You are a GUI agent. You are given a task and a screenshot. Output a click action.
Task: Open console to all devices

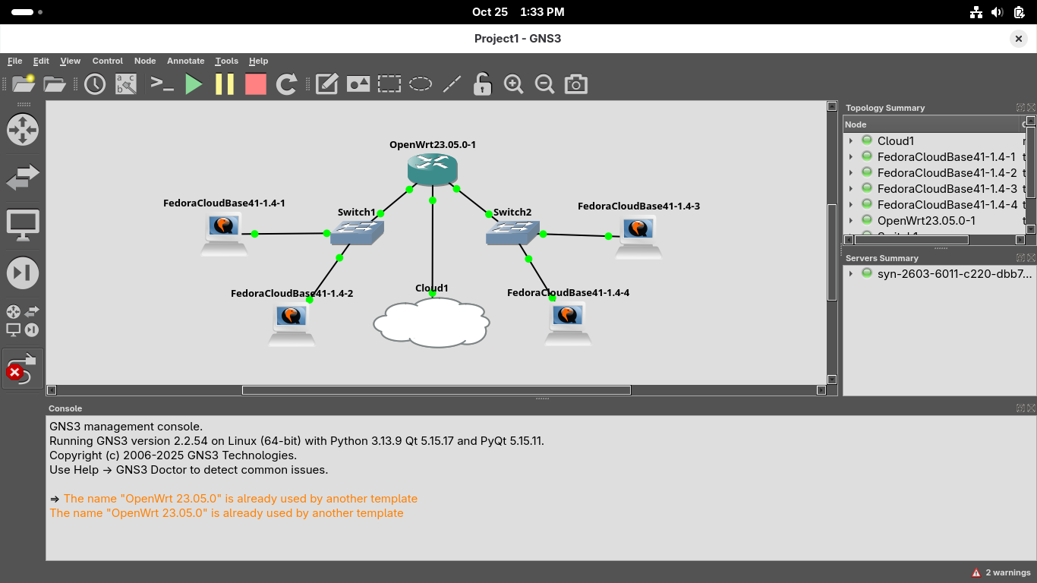click(162, 84)
